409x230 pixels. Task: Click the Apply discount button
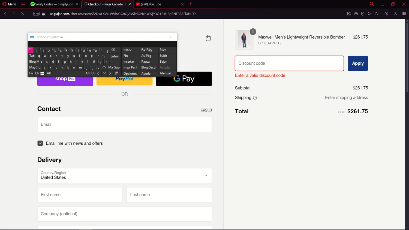pyautogui.click(x=358, y=63)
